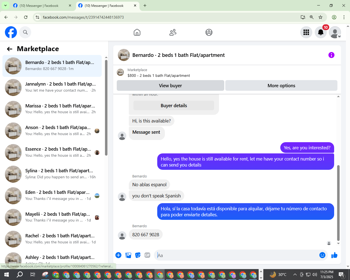Open the zoom magnifier in address bar
Viewport: 350px width, 280px height.
click(312, 17)
